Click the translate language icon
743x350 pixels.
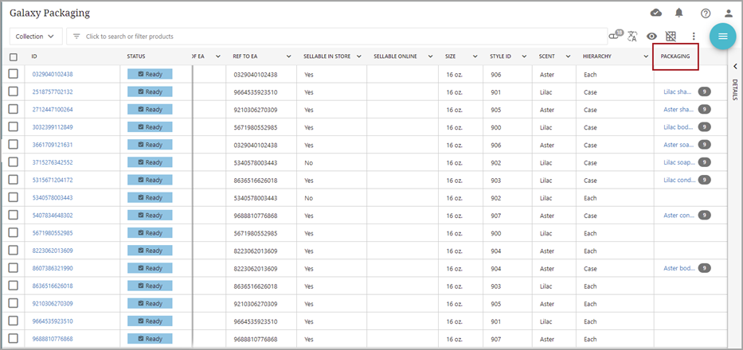633,37
